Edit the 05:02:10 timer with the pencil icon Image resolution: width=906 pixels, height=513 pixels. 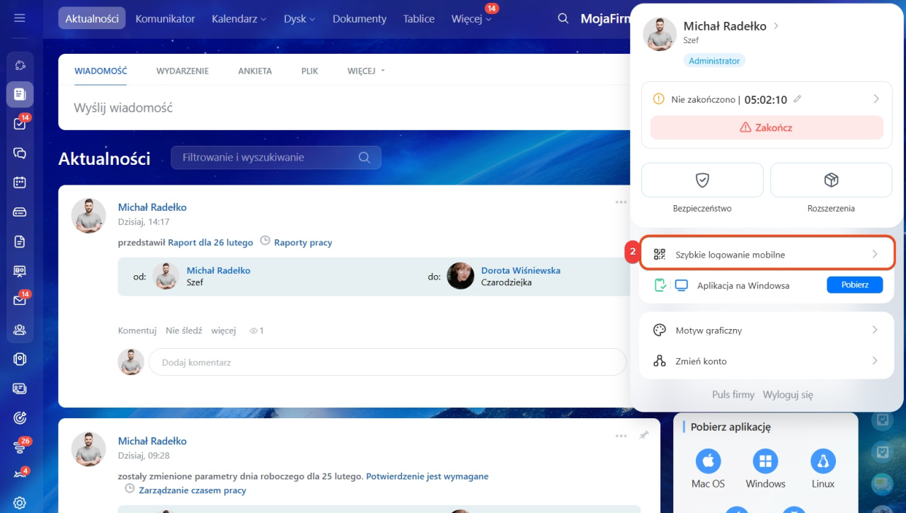[798, 99]
